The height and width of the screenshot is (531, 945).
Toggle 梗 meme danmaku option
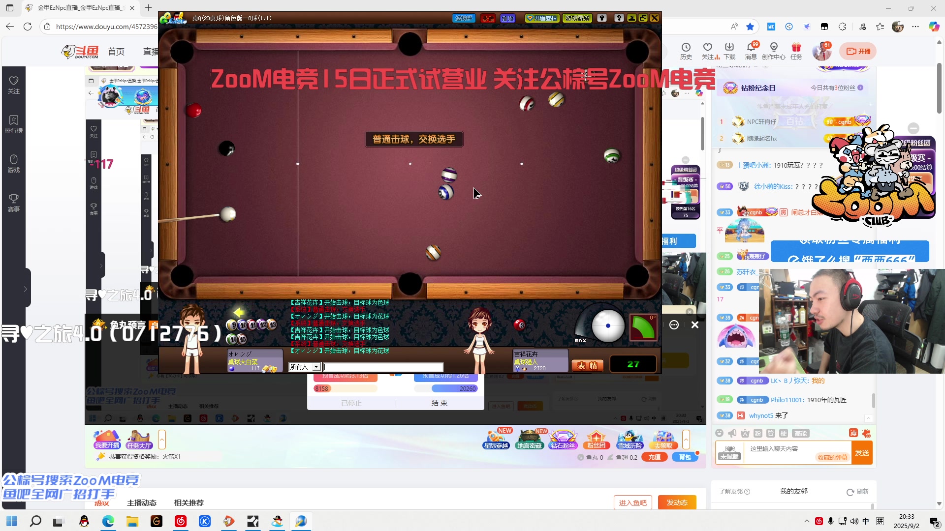coord(784,433)
